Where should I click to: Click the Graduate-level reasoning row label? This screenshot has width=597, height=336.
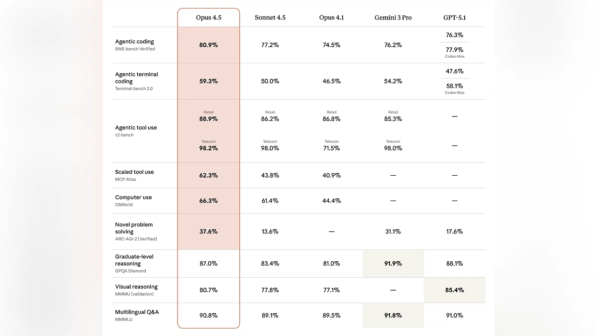click(x=134, y=260)
